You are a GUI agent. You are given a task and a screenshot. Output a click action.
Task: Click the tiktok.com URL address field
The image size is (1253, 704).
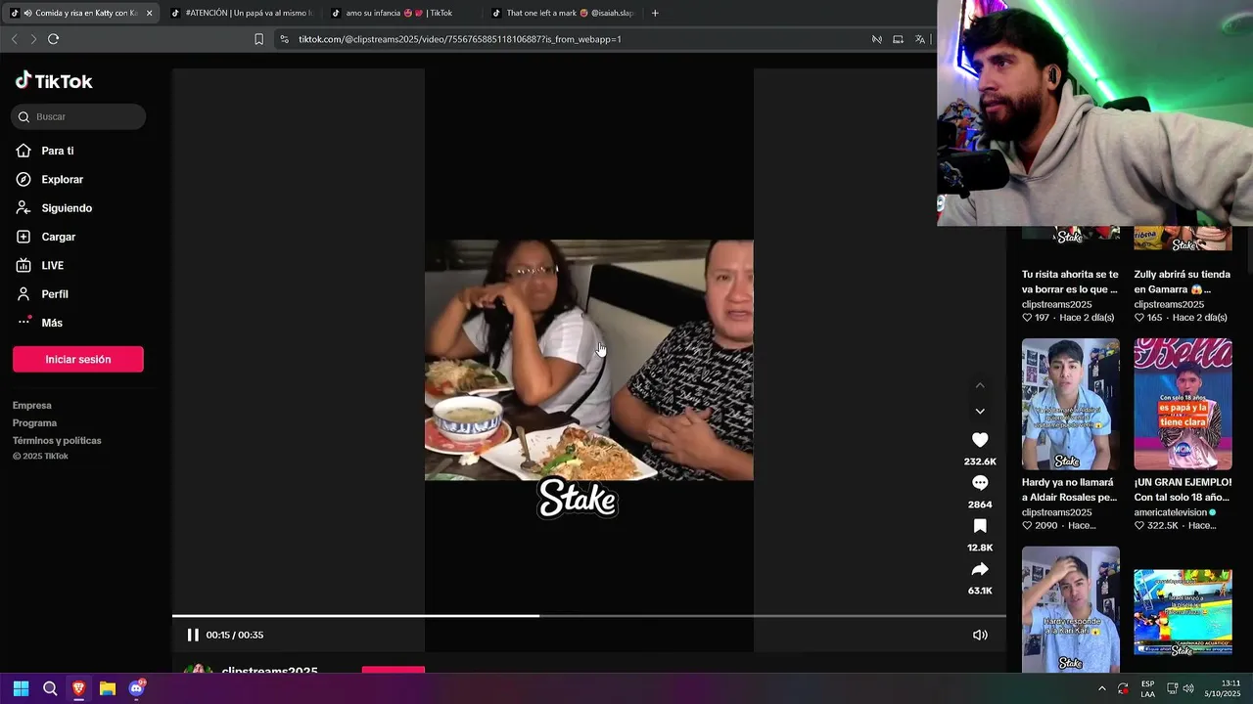coord(460,39)
